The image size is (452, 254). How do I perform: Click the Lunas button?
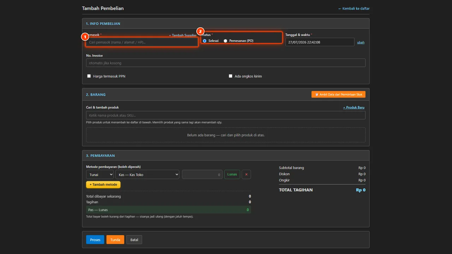(x=232, y=174)
